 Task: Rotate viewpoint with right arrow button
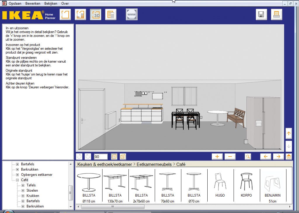(278, 157)
